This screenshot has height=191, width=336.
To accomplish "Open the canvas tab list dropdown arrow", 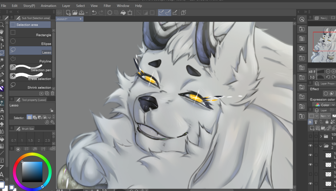I will coord(295,19).
